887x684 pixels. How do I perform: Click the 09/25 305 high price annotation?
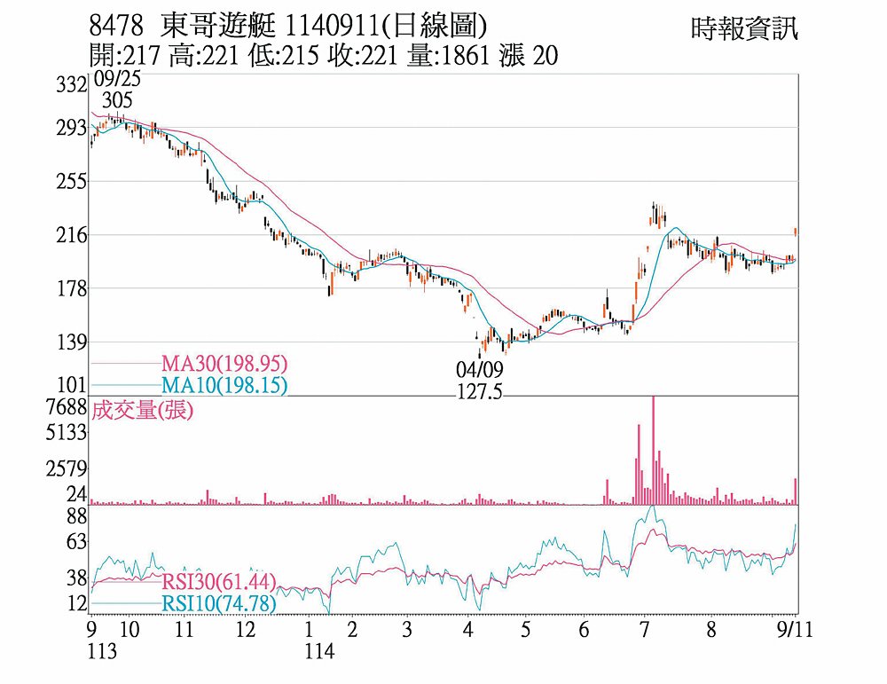tap(117, 90)
